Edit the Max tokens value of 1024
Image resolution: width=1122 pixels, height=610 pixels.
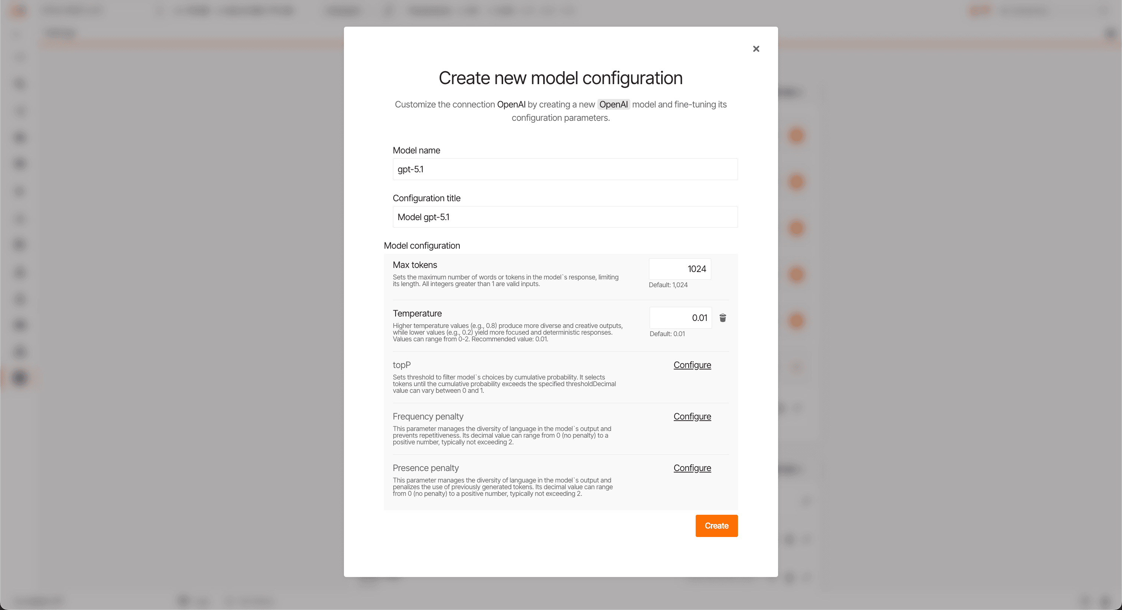(x=679, y=269)
